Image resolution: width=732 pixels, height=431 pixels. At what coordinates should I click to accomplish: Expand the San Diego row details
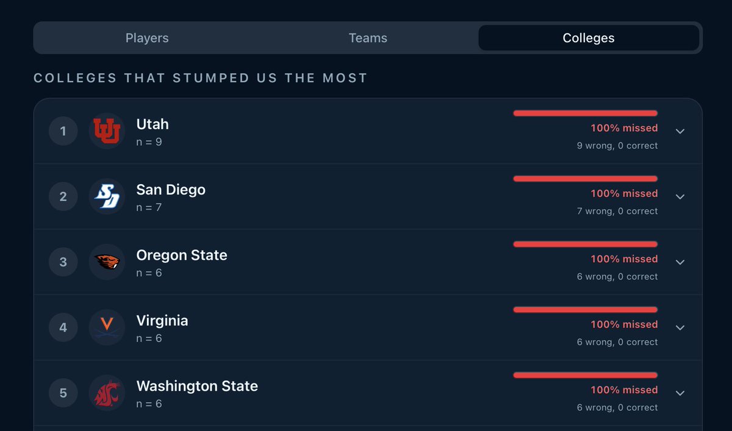(x=680, y=196)
